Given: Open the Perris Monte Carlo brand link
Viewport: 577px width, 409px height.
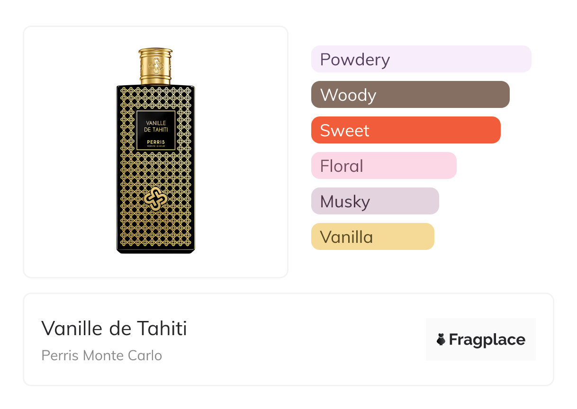Looking at the screenshot, I should tap(102, 356).
